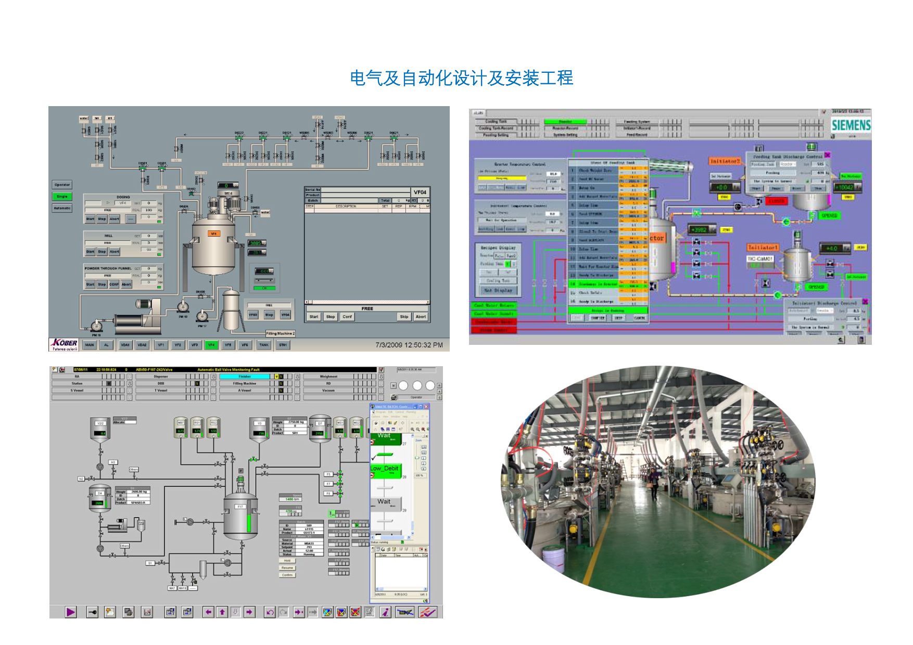Click the DOSING SET value field
913x645 pixels.
pyautogui.click(x=149, y=203)
